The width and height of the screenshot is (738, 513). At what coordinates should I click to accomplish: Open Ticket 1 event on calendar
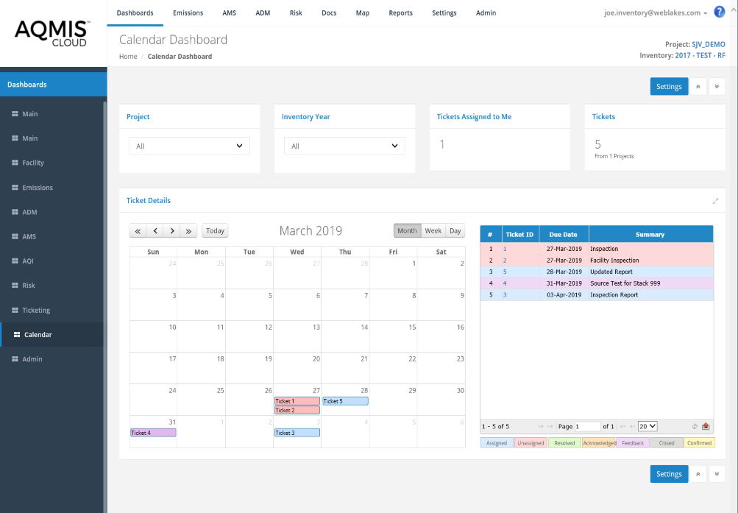pyautogui.click(x=297, y=401)
